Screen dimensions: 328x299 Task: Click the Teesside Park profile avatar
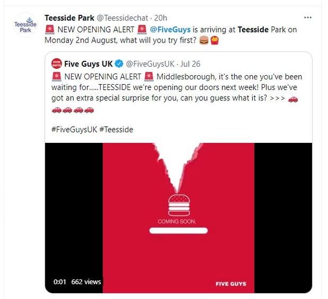click(x=25, y=26)
